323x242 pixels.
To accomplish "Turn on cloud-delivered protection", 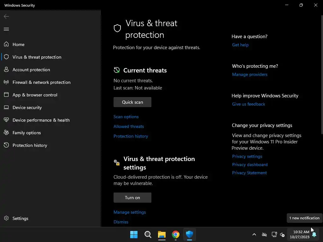I will coord(132,198).
